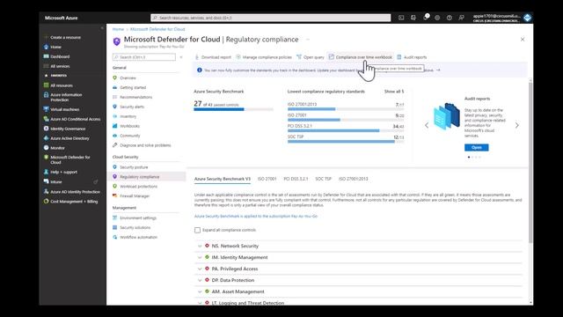Open Compliance over time workbook
The height and width of the screenshot is (317, 563).
pos(361,57)
